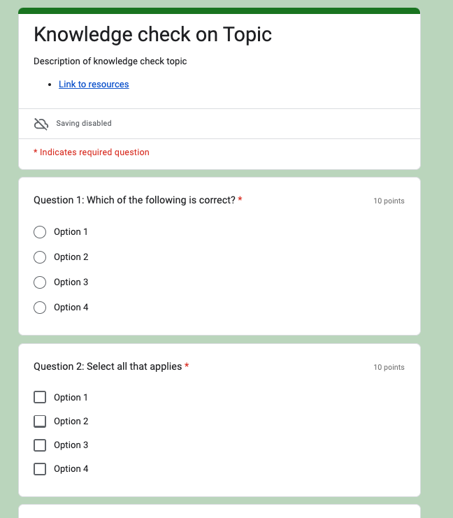453x518 pixels.
Task: Click the red asterisk beside Question 2
Action: (187, 366)
